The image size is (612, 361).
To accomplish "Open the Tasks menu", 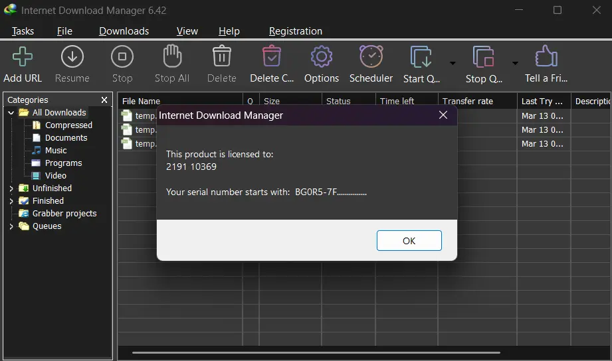I will point(23,31).
